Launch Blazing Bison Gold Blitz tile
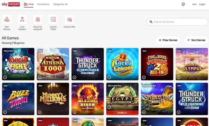209x126 pixels. [87, 99]
